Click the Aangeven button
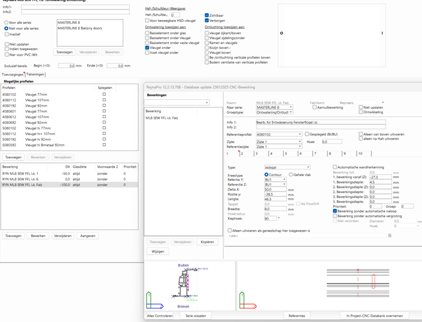This screenshot has width=422, height=322. pos(88,236)
